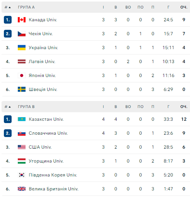Open Канада Univ. team page
190x197 pixels.
coord(43,20)
